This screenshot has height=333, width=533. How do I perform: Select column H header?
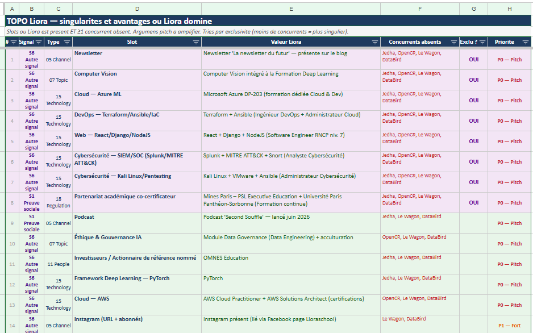(x=510, y=9)
